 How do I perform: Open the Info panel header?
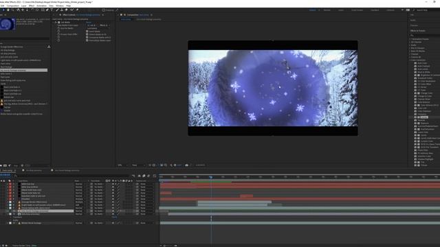(x=412, y=15)
